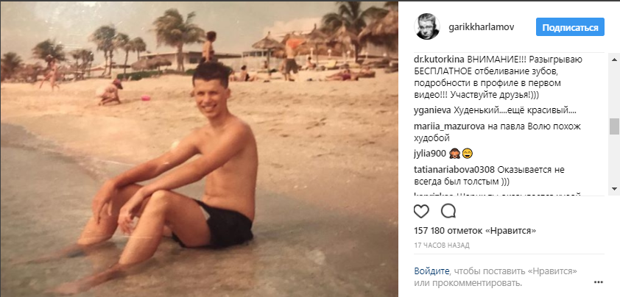Click the beach photo of the man
This screenshot has width=620, height=297.
click(x=199, y=148)
